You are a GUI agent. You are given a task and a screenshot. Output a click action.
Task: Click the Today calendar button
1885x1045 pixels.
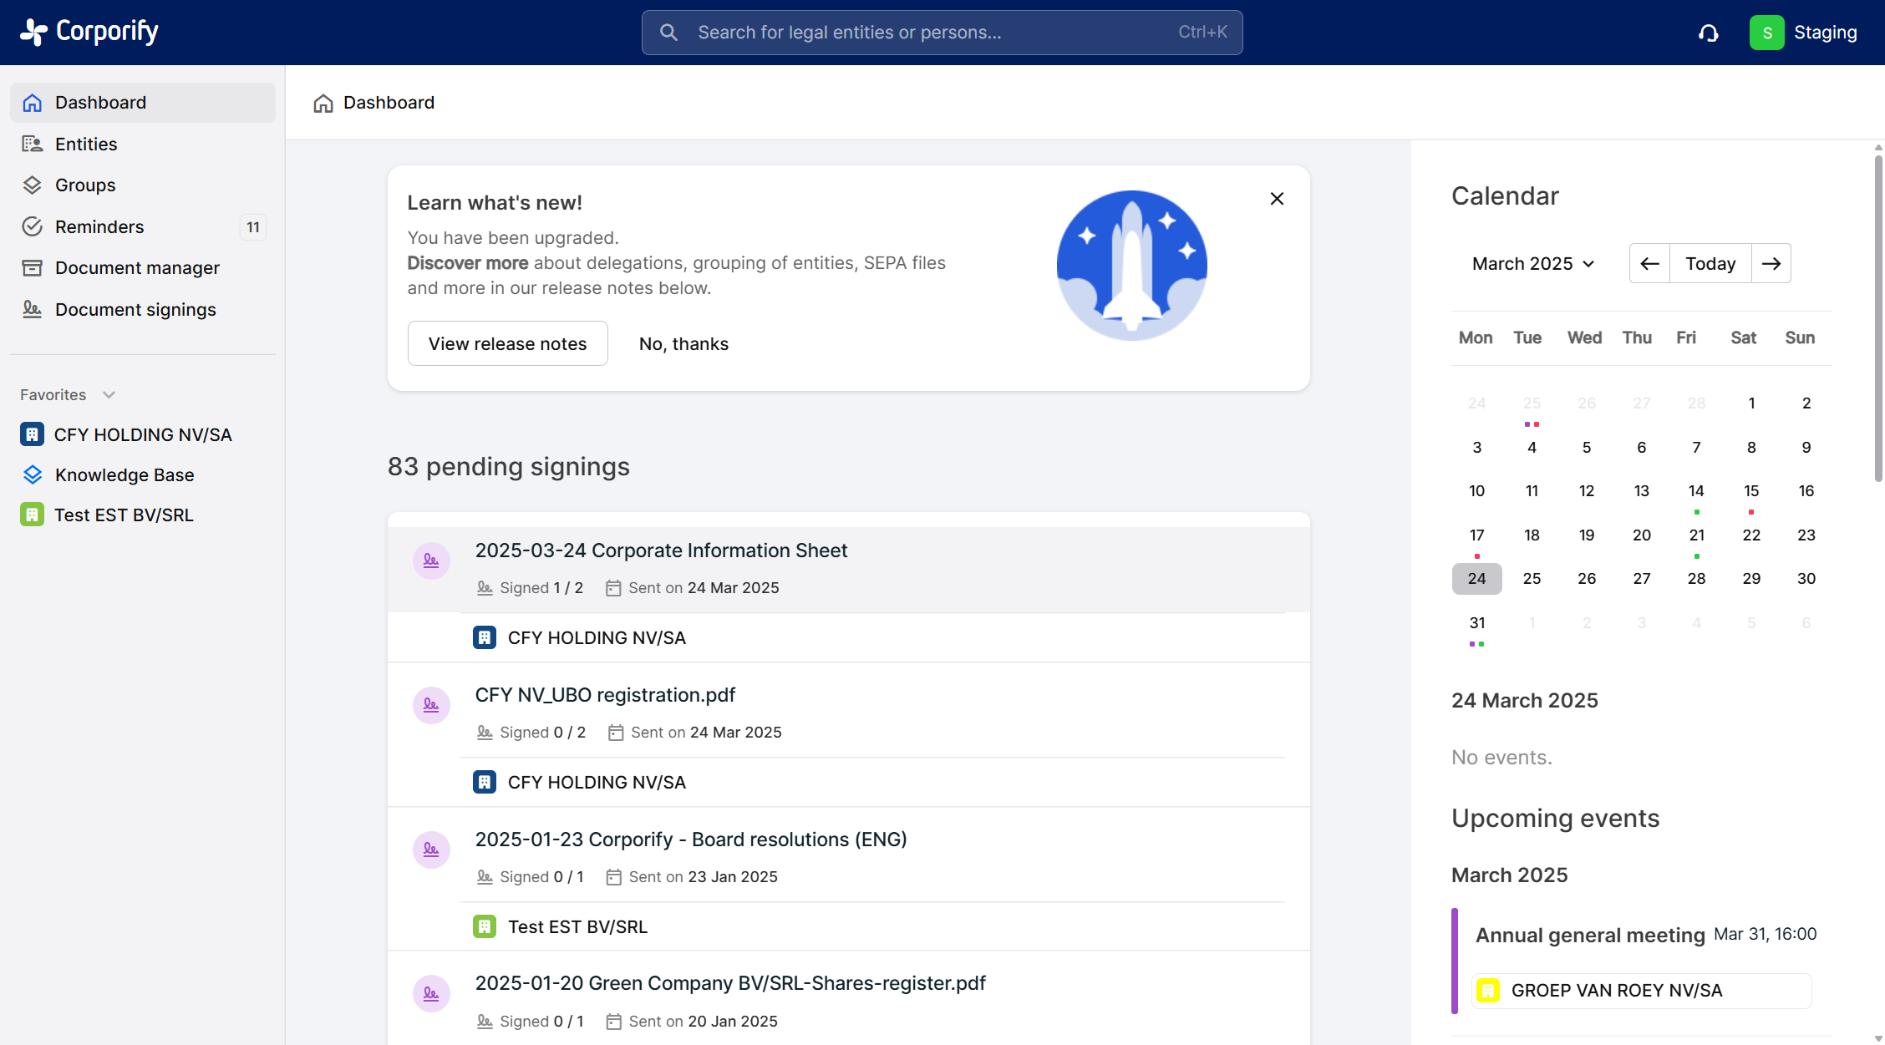click(1710, 264)
